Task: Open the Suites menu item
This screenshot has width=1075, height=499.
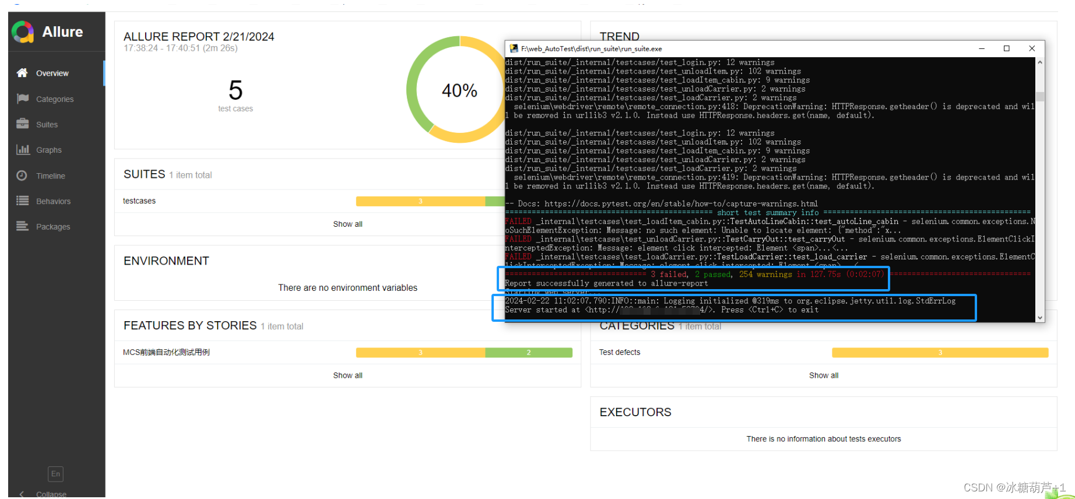Action: coord(57,124)
